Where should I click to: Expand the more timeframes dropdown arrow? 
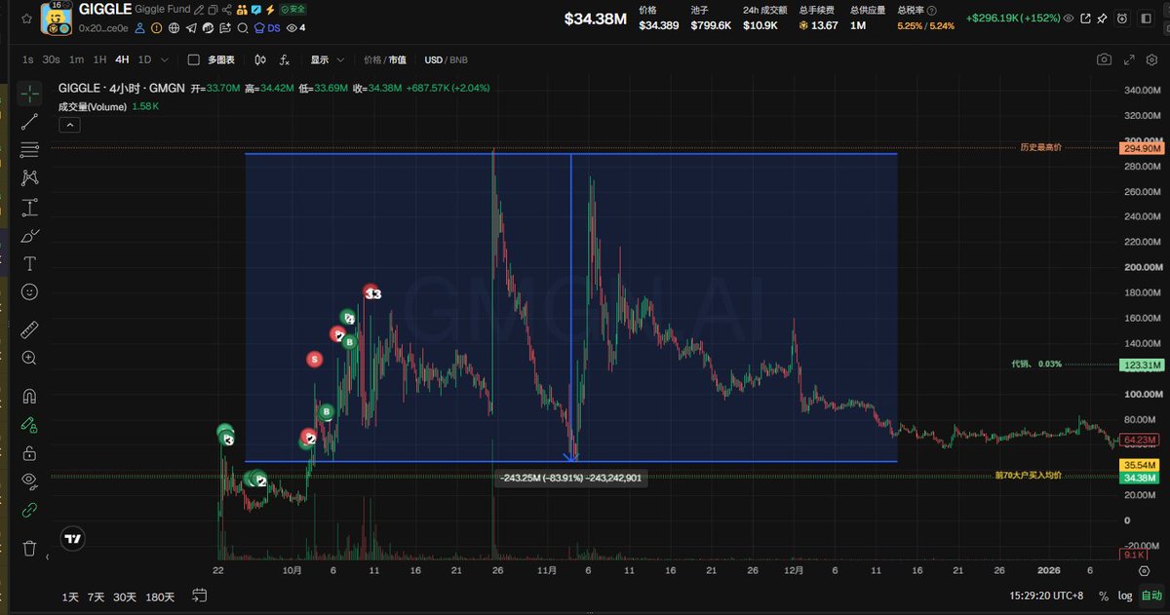[164, 59]
